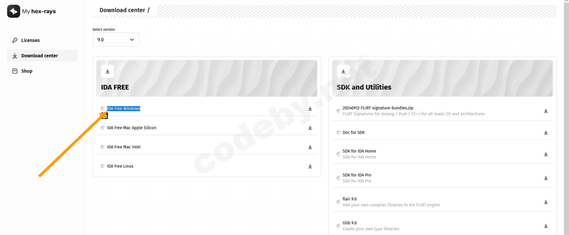
Task: Download IDA Free Windows installer
Action: coord(310,108)
